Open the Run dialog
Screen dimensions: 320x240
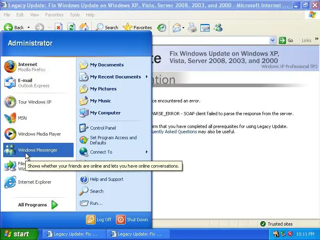point(114,203)
